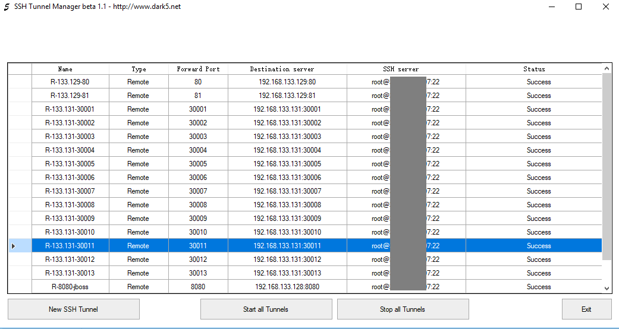Click forward port cell 8080
Image resolution: width=619 pixels, height=329 pixels.
[x=198, y=287]
